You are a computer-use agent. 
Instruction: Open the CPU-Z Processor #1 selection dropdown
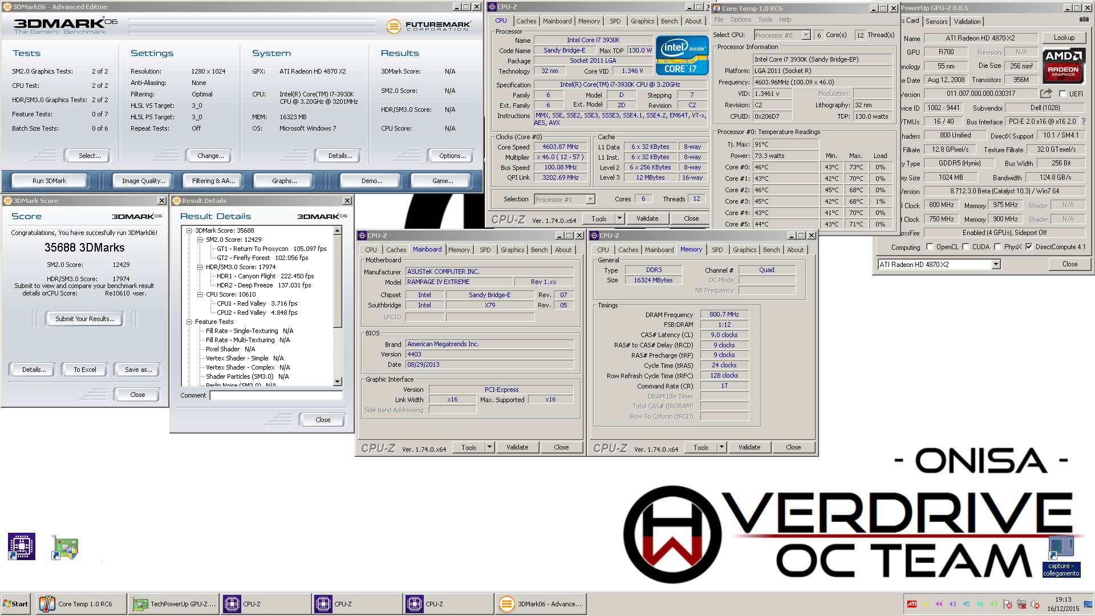(x=590, y=200)
